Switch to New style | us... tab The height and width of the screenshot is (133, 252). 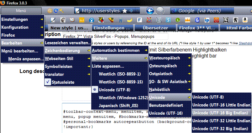point(69,28)
